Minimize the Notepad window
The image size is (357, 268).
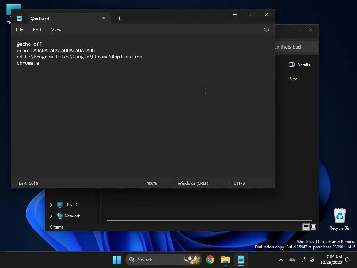(235, 14)
